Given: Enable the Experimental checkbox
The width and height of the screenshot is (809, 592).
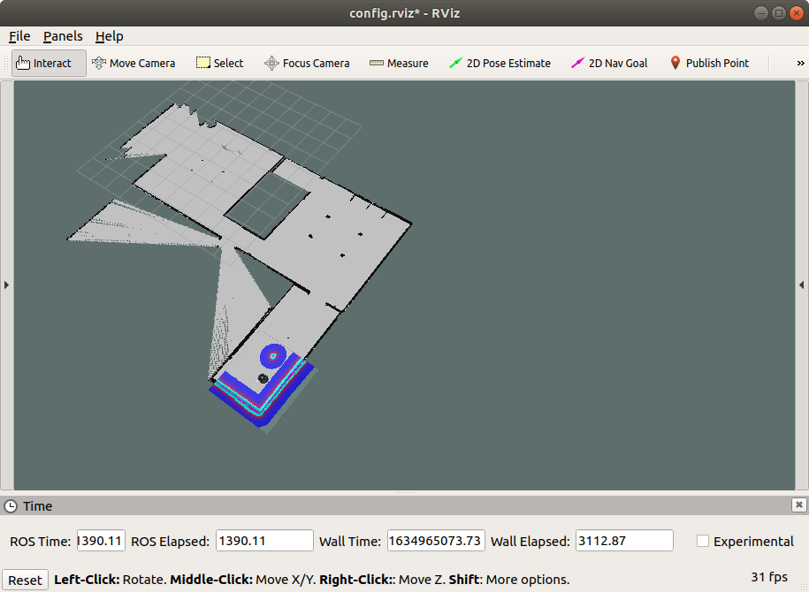Looking at the screenshot, I should point(703,541).
